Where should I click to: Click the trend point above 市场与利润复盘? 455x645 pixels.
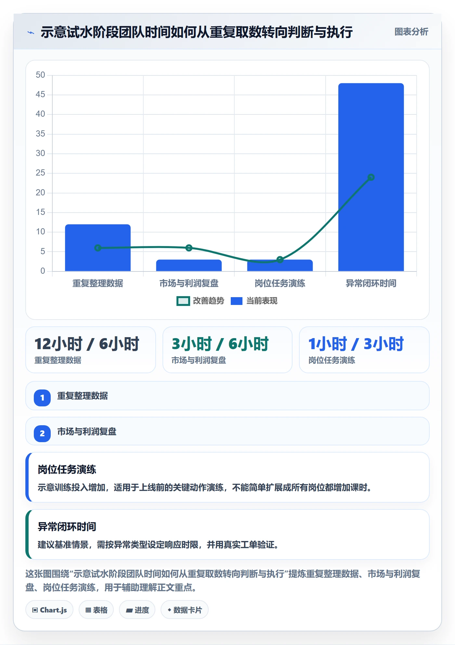click(189, 248)
